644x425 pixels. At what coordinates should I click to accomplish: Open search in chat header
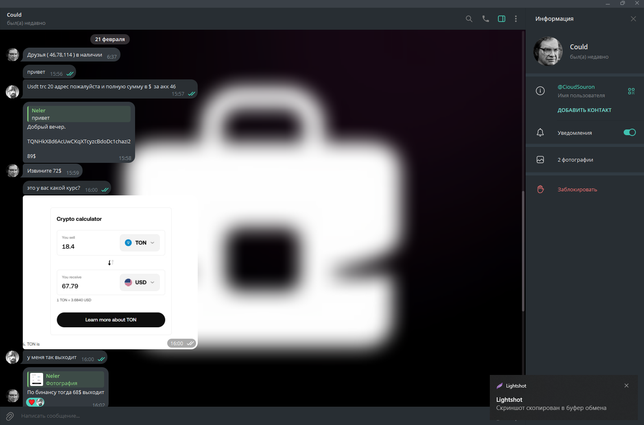[469, 19]
